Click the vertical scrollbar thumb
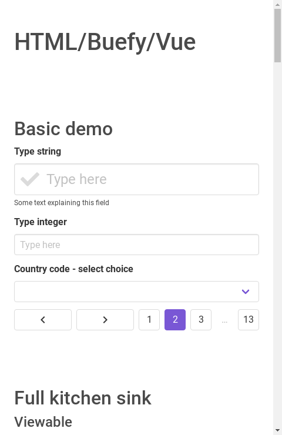The image size is (282, 435). [x=277, y=35]
